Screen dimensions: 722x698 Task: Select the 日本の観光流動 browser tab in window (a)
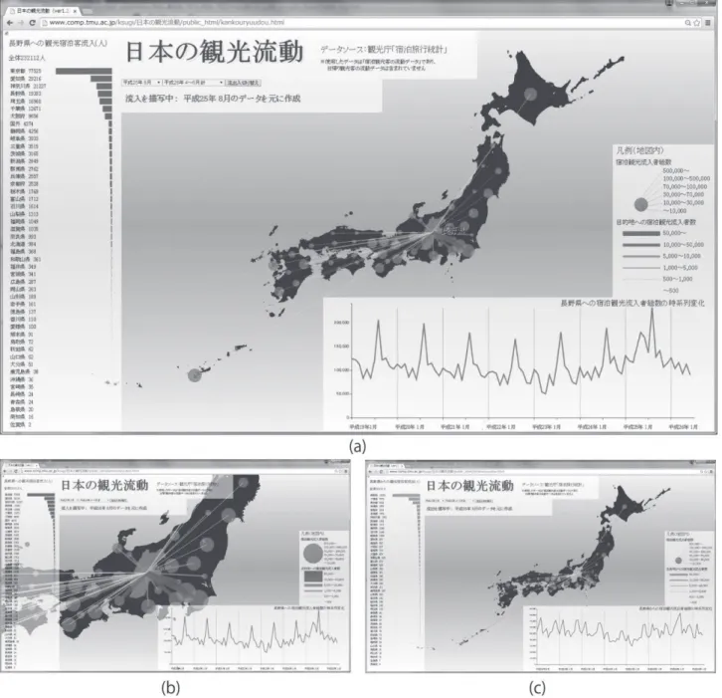pyautogui.click(x=42, y=11)
